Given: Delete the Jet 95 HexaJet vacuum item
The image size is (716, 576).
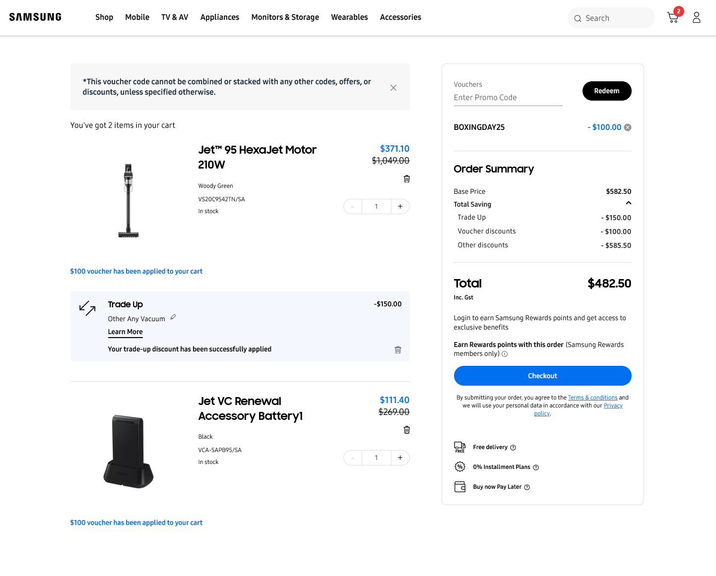Looking at the screenshot, I should pyautogui.click(x=406, y=179).
